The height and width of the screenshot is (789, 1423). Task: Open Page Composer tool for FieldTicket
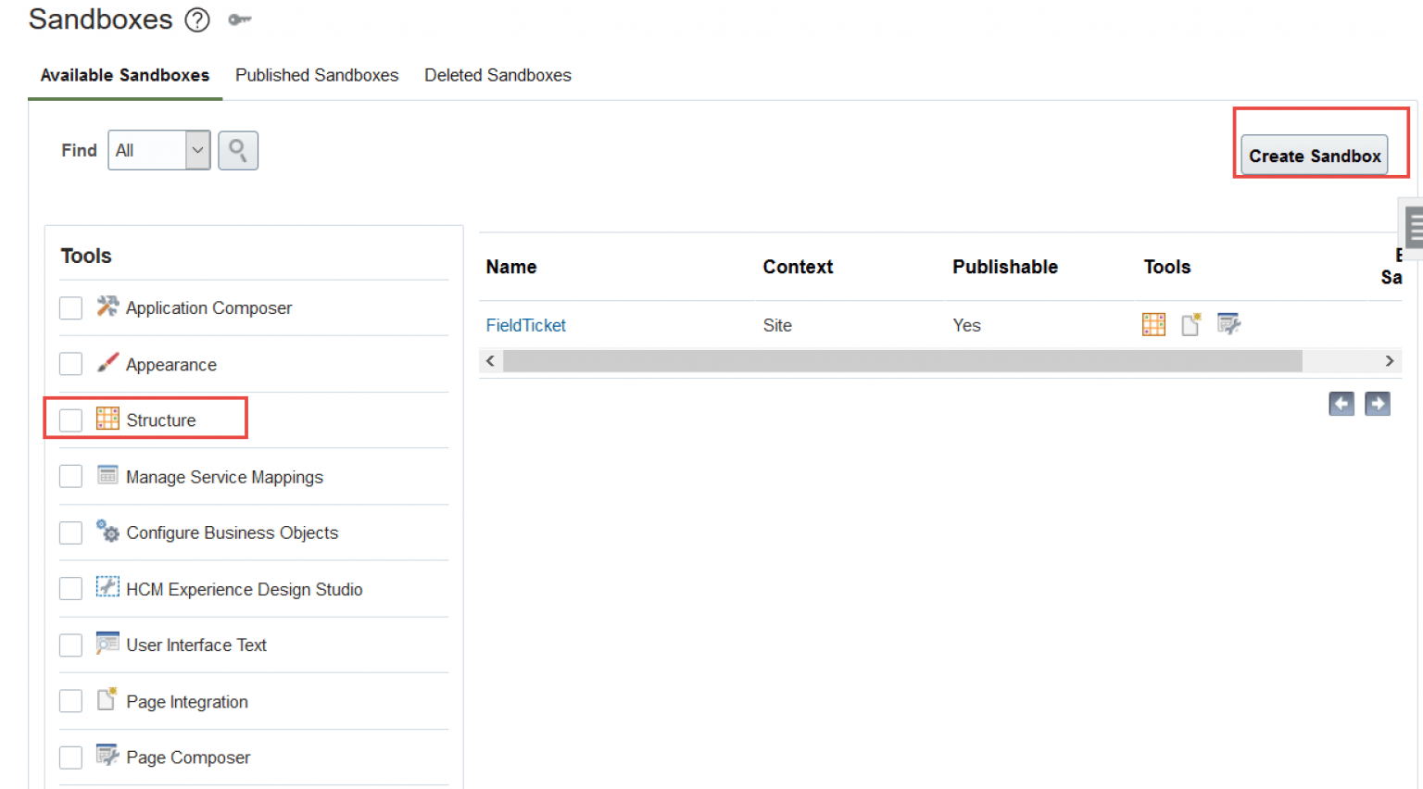coord(1229,324)
